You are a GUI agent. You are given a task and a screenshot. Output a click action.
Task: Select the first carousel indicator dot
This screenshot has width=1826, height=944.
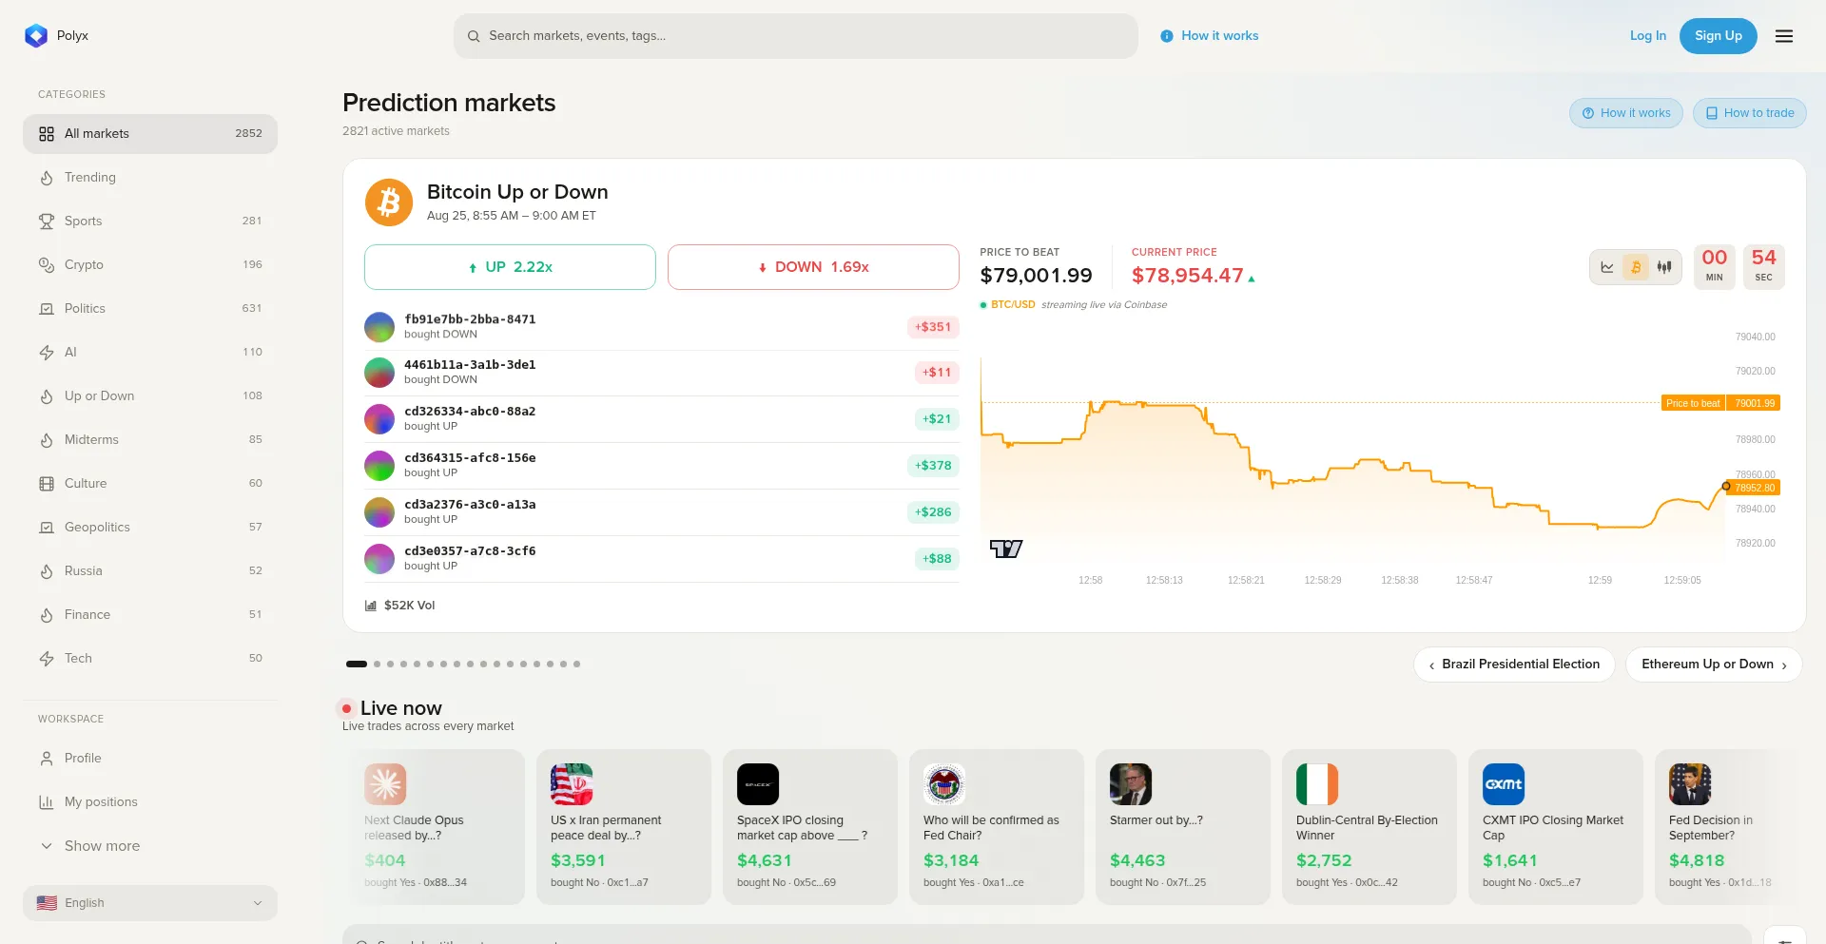[357, 665]
